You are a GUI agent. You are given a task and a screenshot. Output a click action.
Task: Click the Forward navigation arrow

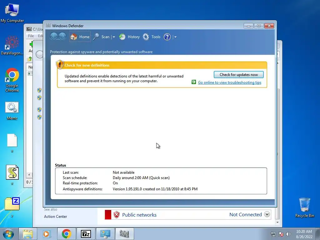62,36
